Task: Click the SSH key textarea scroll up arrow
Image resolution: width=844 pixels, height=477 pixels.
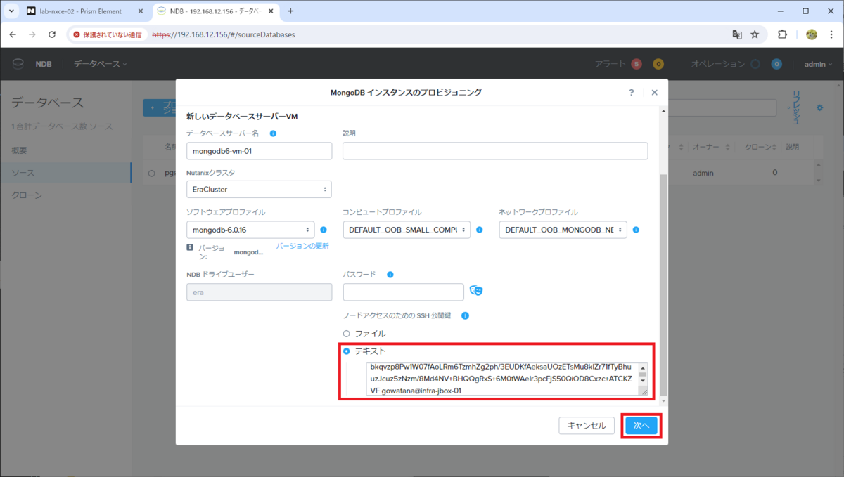Action: (643, 367)
